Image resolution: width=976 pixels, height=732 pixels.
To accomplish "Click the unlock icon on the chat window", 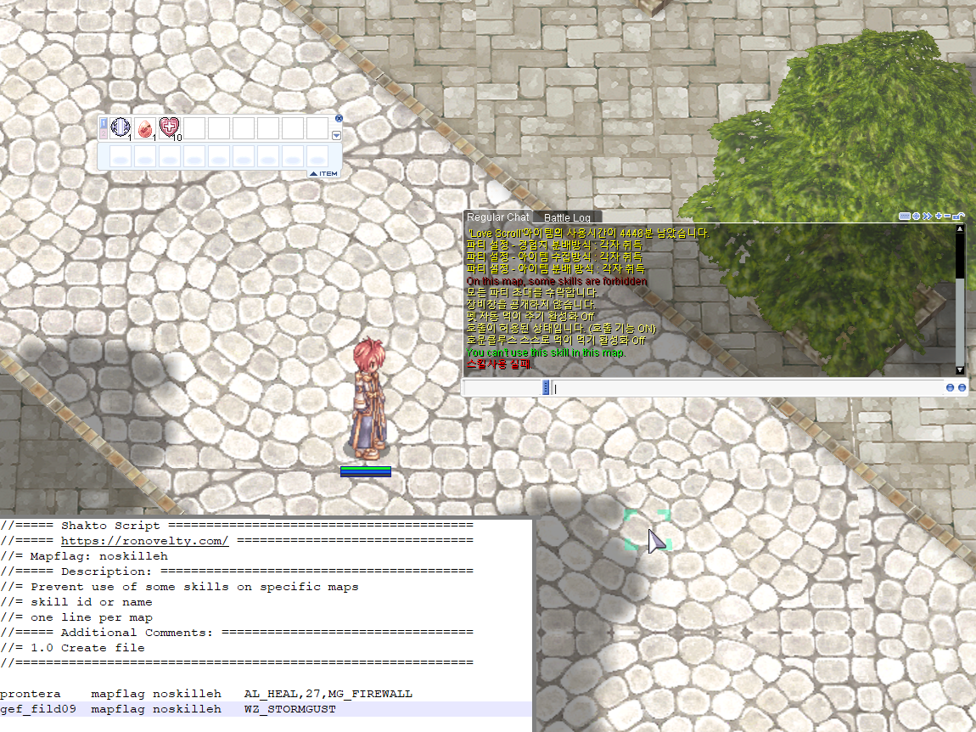I will click(957, 216).
